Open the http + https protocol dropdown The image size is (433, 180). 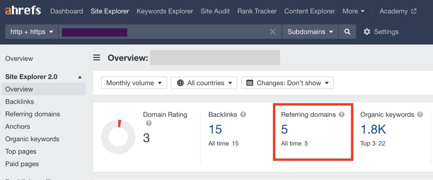[x=32, y=32]
